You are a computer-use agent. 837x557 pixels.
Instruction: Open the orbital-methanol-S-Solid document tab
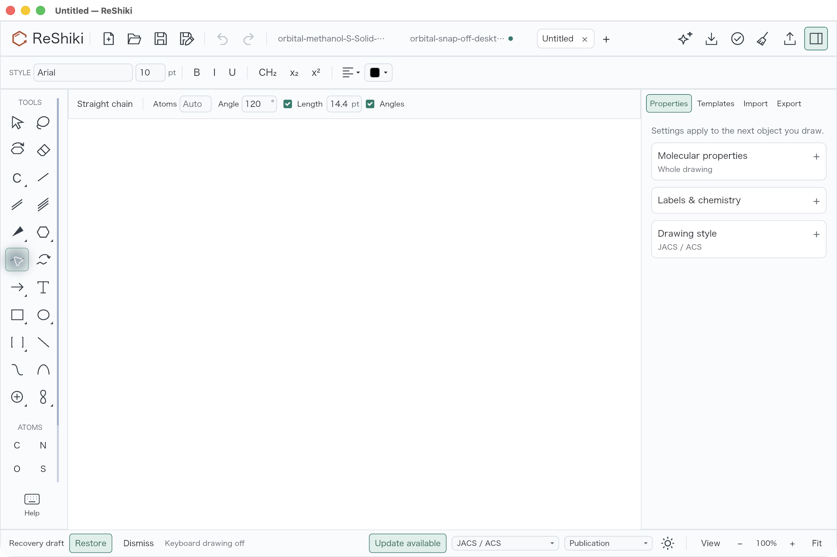coord(331,38)
